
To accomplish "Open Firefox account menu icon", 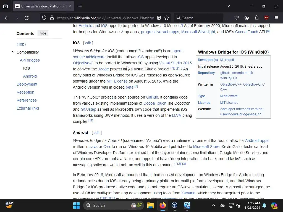I will tap(247, 18).
